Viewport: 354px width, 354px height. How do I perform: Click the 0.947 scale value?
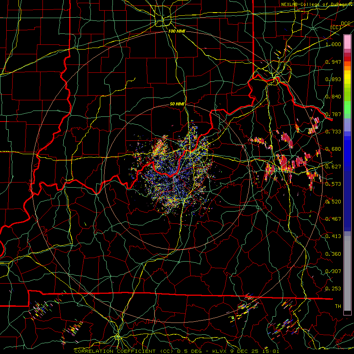[x=333, y=62]
